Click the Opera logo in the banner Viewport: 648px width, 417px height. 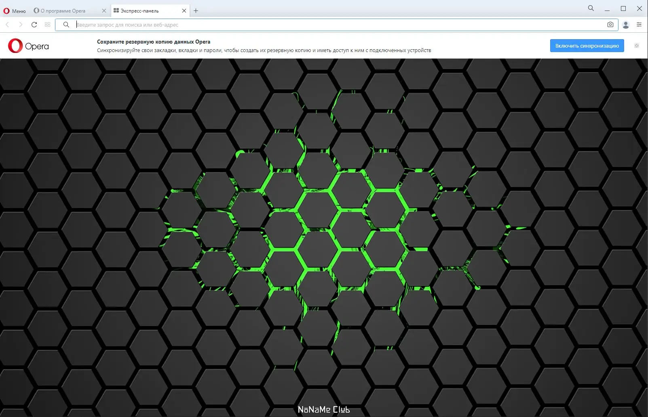point(28,46)
